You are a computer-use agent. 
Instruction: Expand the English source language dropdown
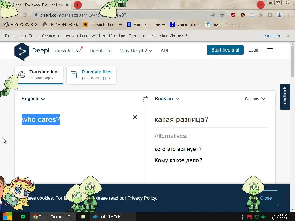pos(33,99)
